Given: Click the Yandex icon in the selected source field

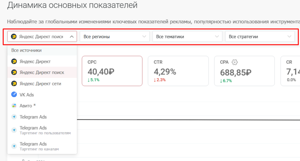Looking at the screenshot, I should (13, 36).
